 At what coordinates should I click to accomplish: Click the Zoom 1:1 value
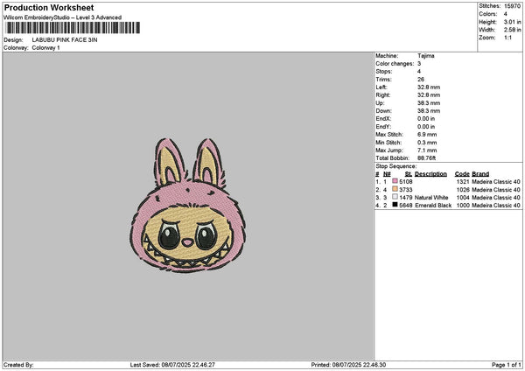507,38
